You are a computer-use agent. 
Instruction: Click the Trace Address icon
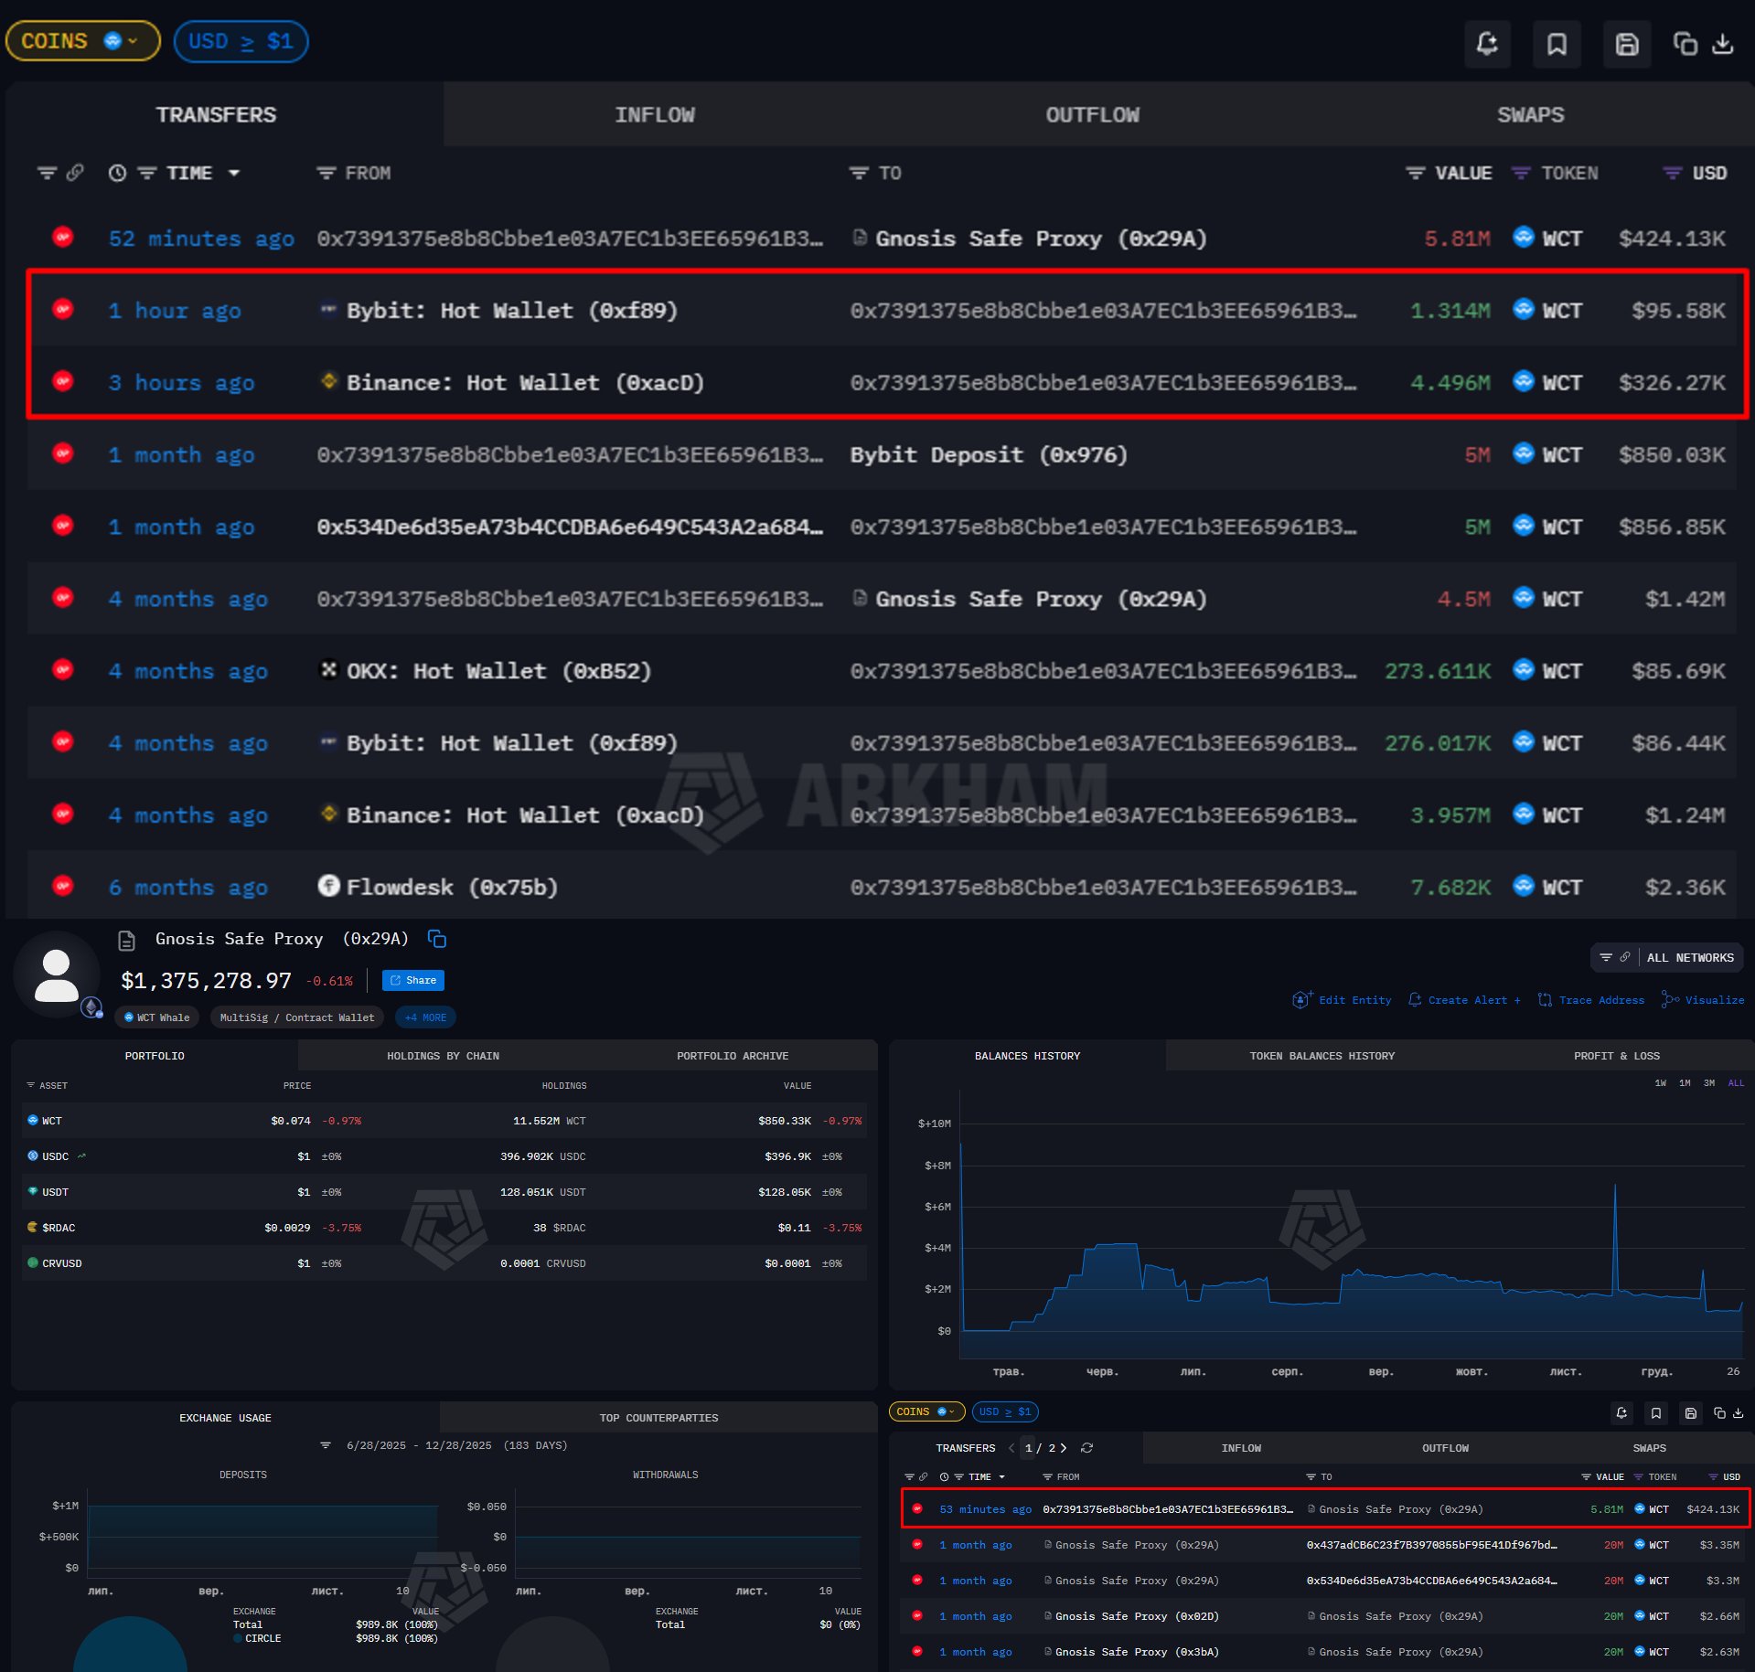coord(1545,1000)
